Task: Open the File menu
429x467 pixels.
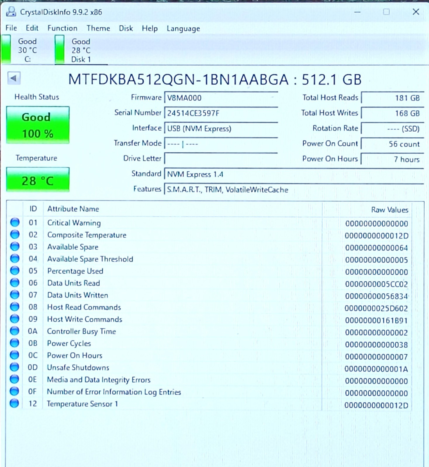Action: click(x=11, y=28)
